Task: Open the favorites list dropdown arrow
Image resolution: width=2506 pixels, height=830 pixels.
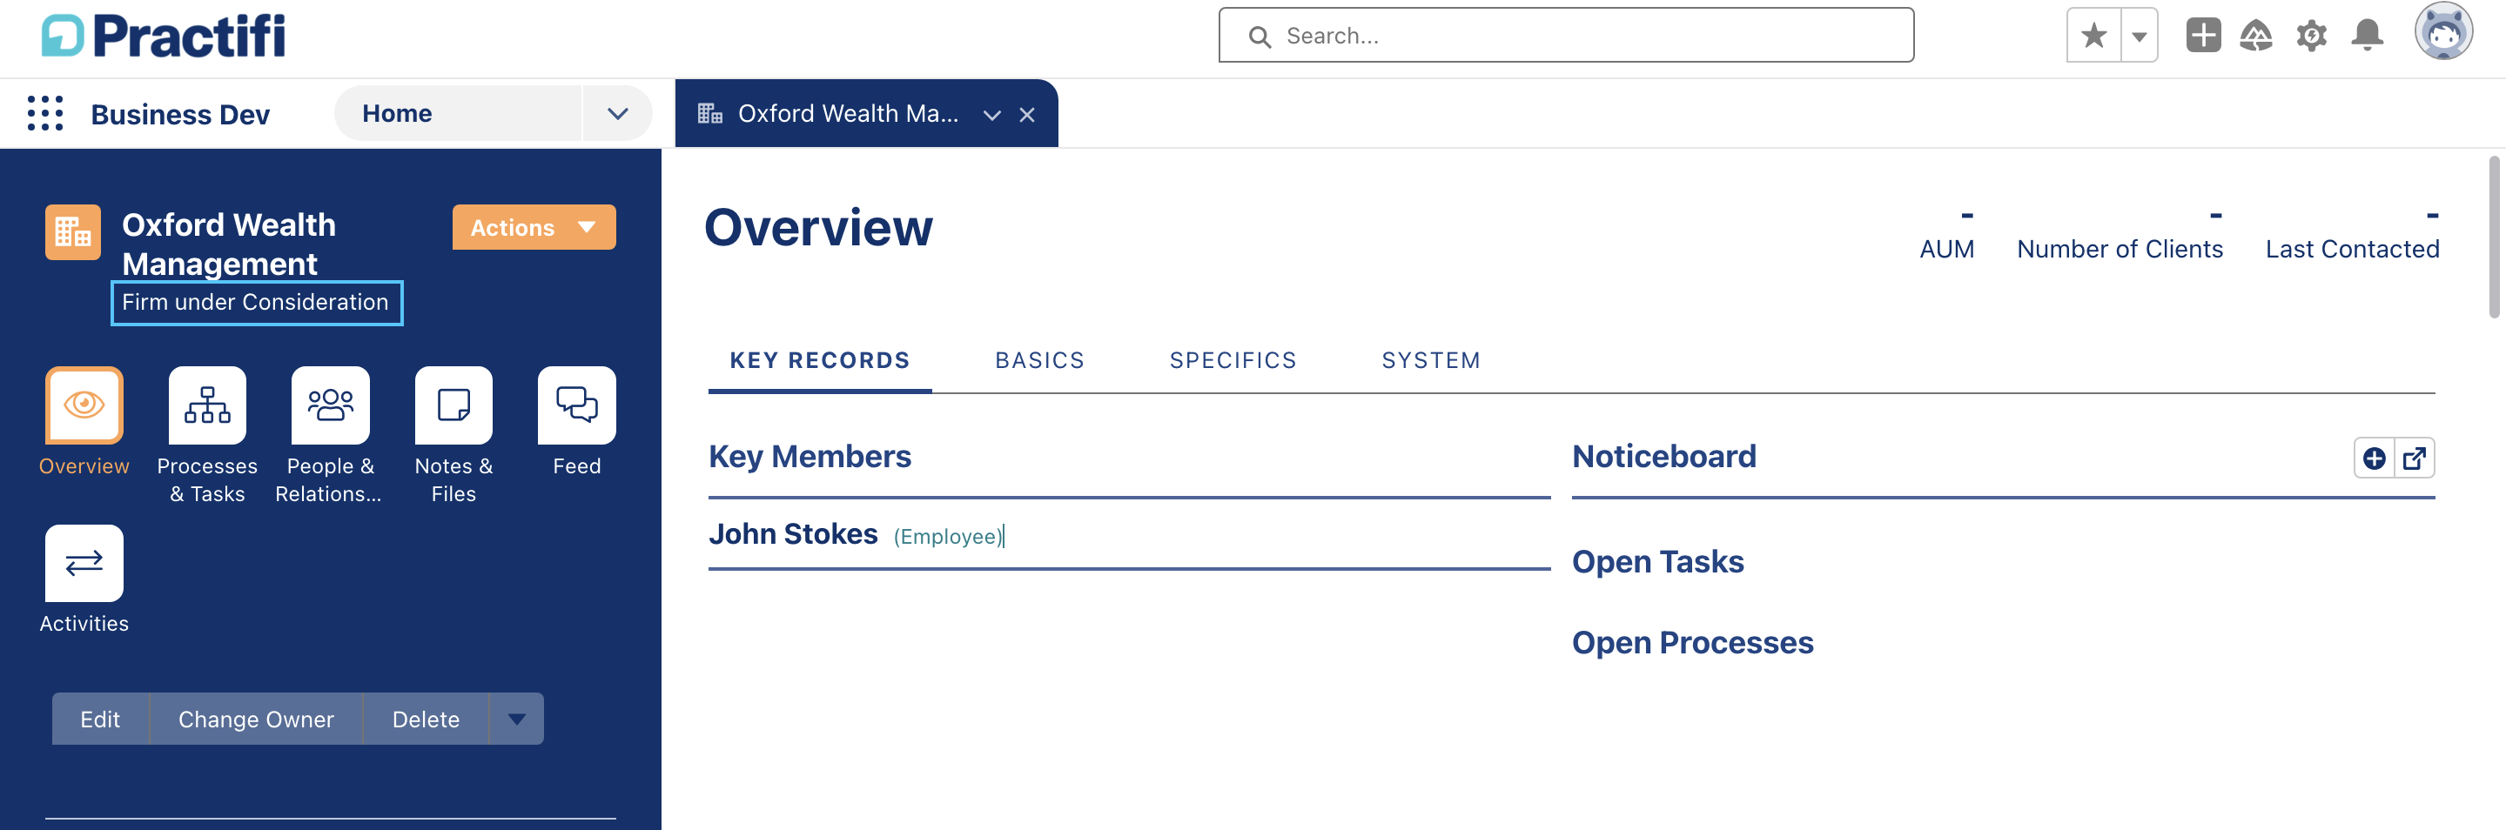Action: [2140, 36]
